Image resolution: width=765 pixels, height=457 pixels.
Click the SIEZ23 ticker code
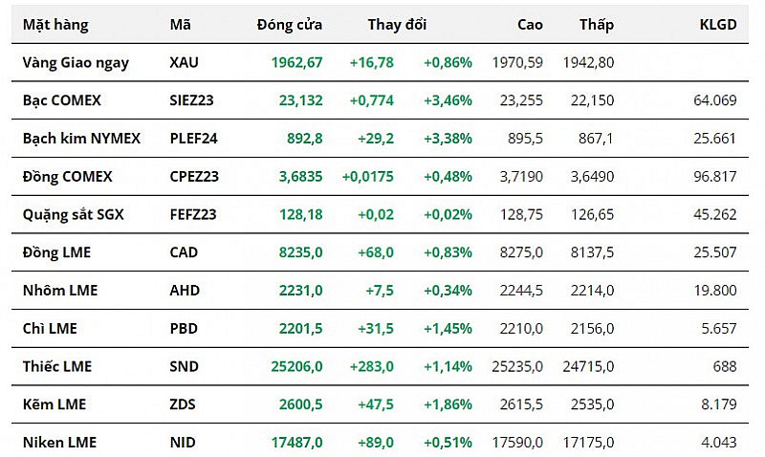(x=191, y=100)
